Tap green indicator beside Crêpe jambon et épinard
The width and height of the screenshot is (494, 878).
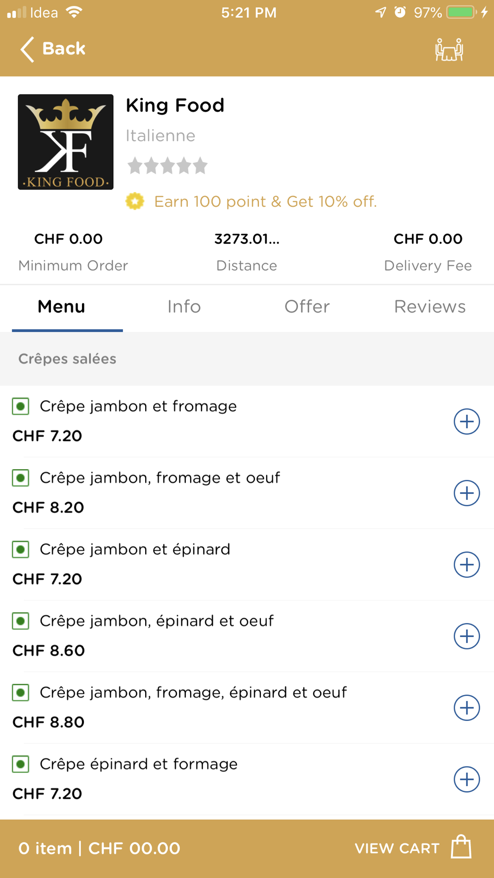click(x=21, y=550)
